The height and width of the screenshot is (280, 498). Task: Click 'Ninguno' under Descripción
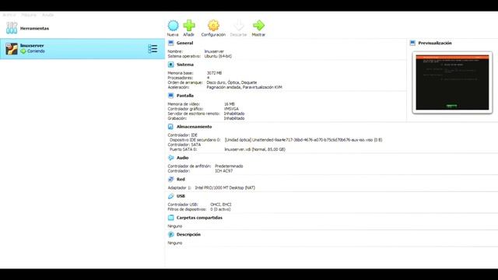click(x=175, y=243)
